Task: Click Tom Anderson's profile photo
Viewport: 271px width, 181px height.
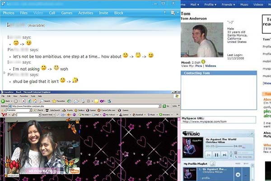Action: coord(202,40)
